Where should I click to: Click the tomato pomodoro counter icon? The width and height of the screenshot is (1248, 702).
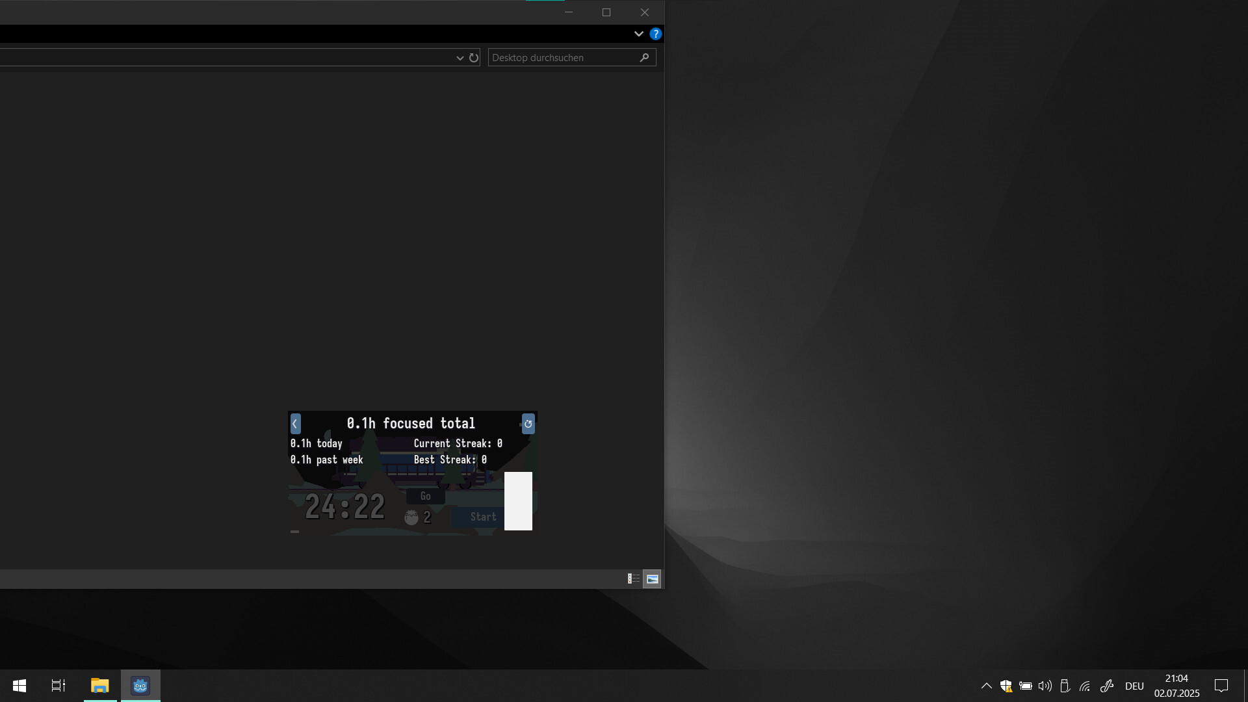(x=413, y=517)
